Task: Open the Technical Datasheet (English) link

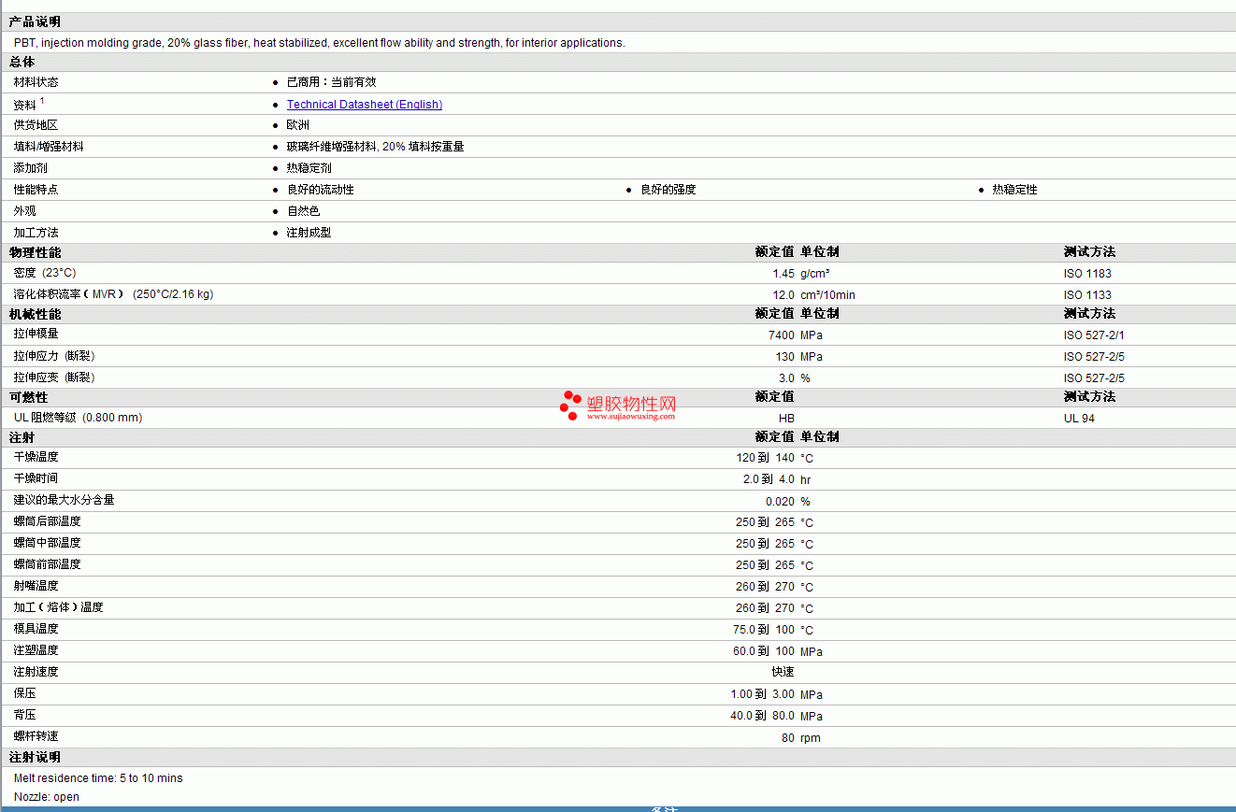Action: pyautogui.click(x=365, y=105)
